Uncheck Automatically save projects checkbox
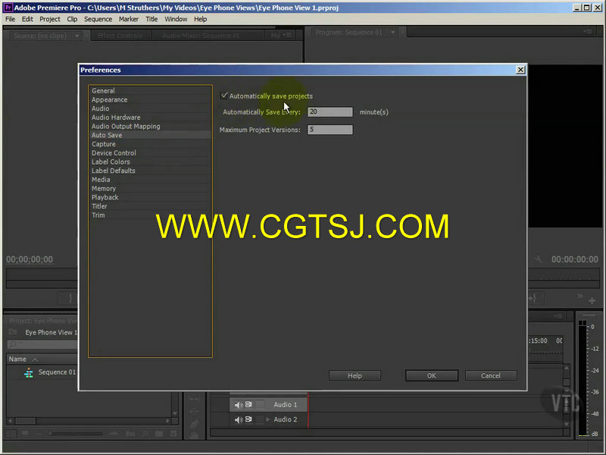 click(x=224, y=96)
